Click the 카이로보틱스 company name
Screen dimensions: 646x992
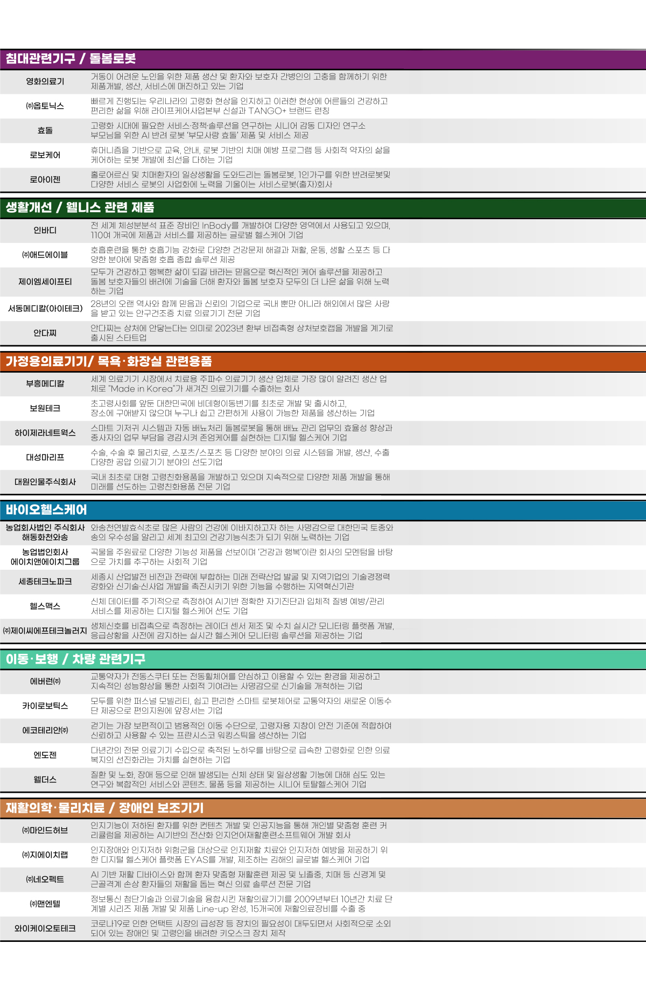45,705
